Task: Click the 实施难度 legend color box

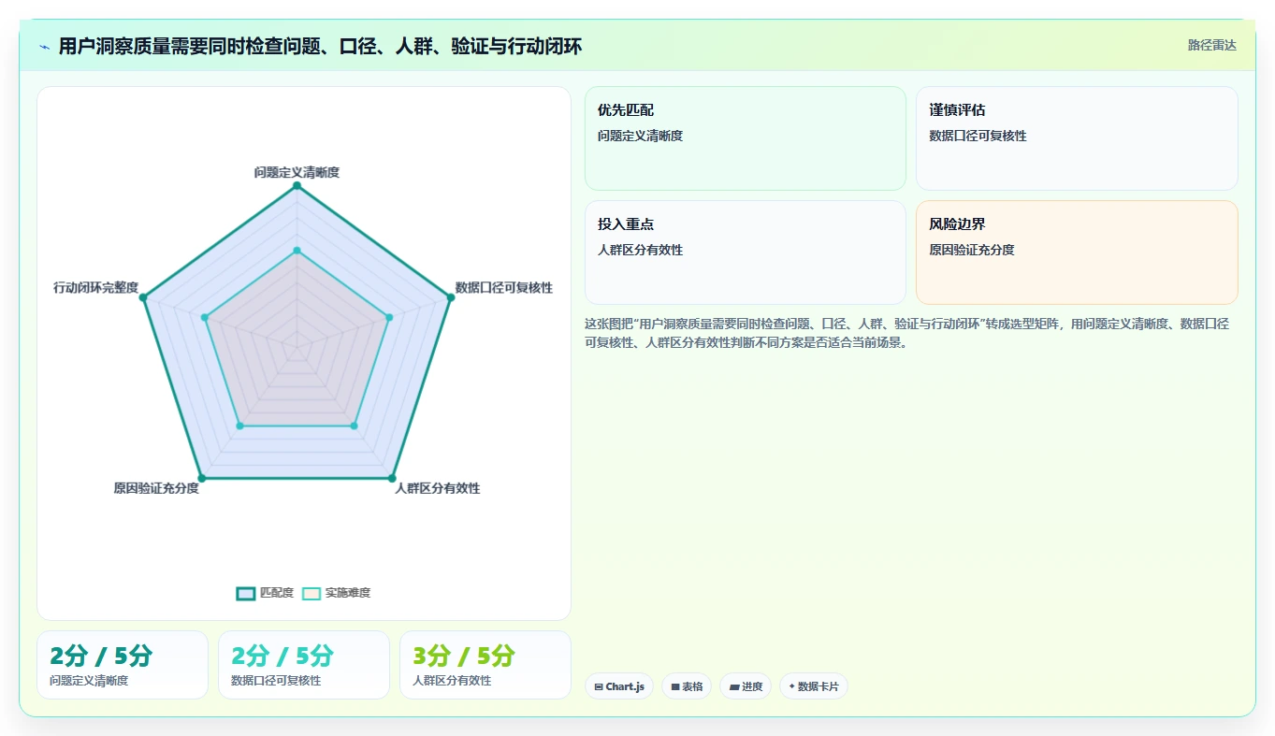Action: click(x=312, y=594)
